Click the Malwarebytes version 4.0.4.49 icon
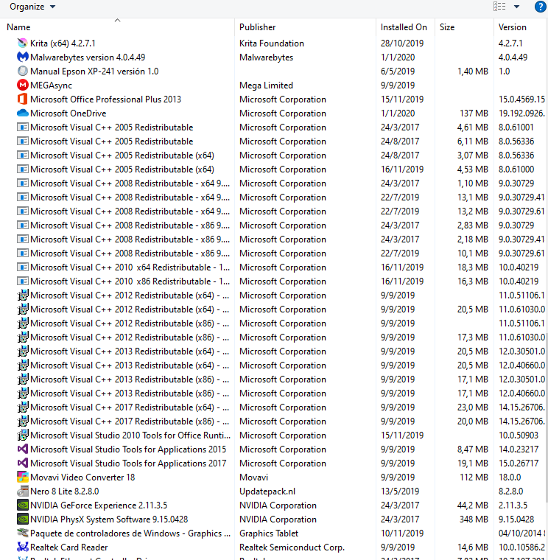This screenshot has width=548, height=560. (x=23, y=57)
